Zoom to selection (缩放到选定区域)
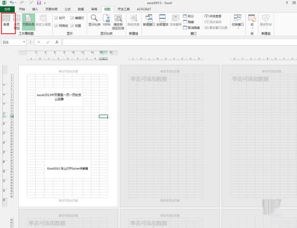Image resolution: width=297 pixels, height=228 pixels. pyautogui.click(x=118, y=22)
